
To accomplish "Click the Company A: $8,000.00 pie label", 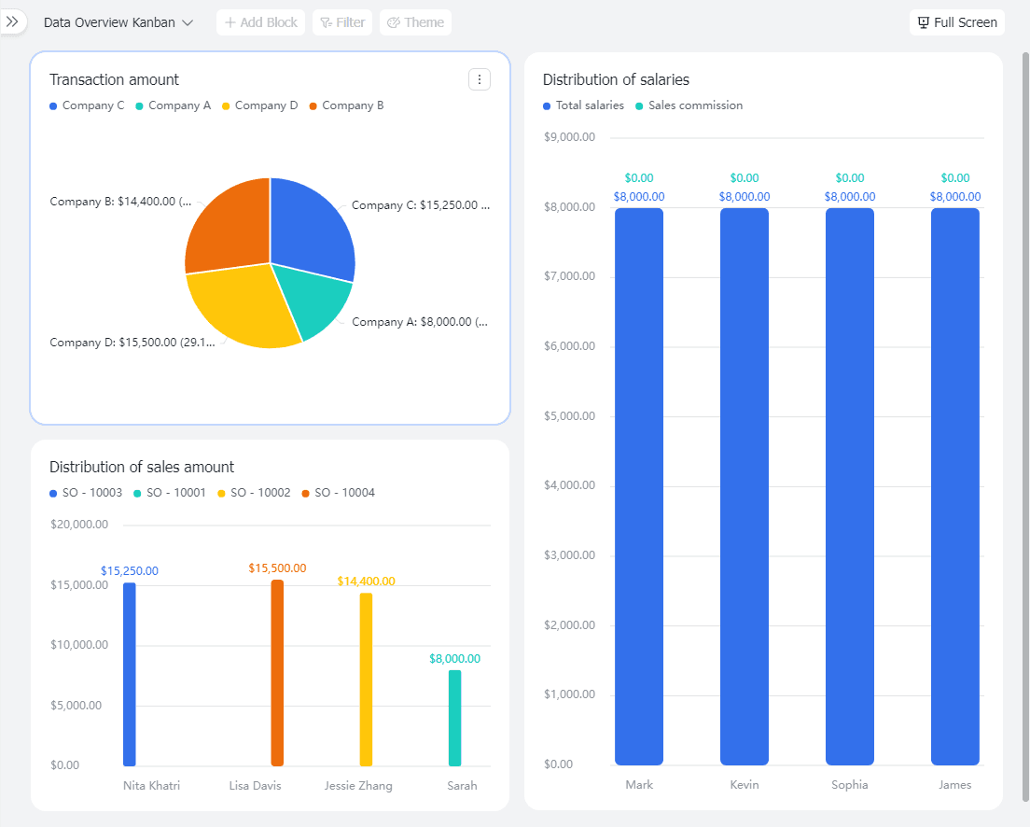I will click(x=420, y=321).
